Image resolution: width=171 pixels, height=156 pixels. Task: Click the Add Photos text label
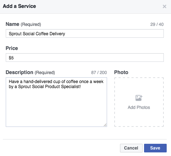coord(139,107)
